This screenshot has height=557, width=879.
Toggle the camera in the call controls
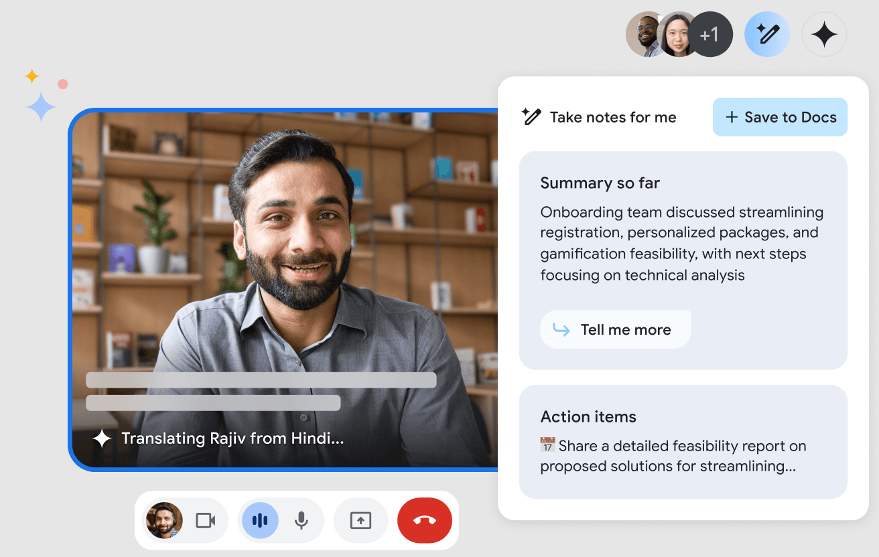pos(205,520)
